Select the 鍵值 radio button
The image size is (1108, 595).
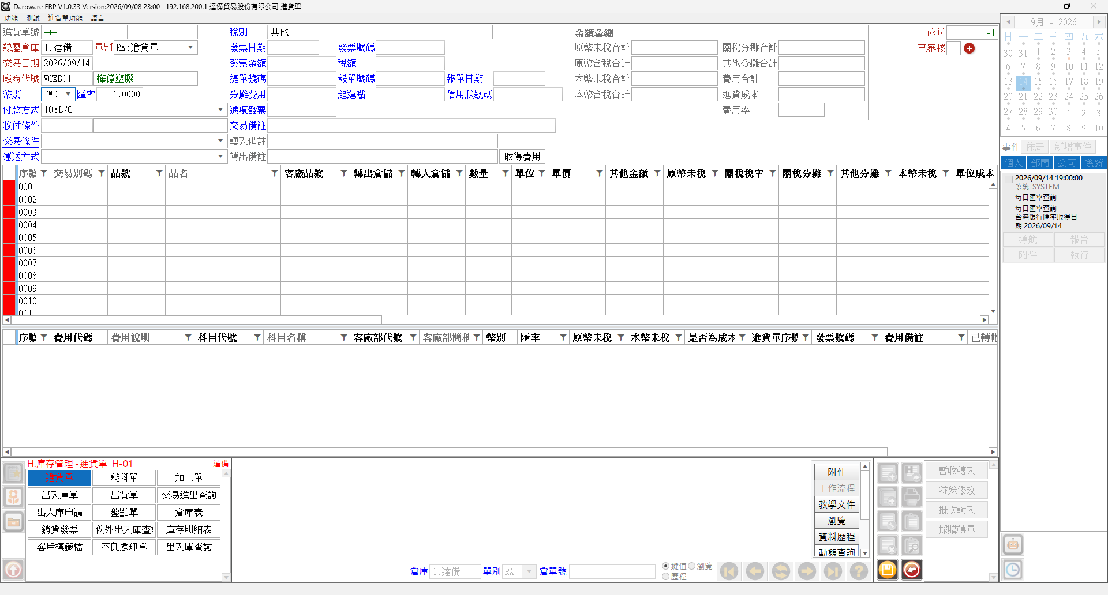pos(665,566)
